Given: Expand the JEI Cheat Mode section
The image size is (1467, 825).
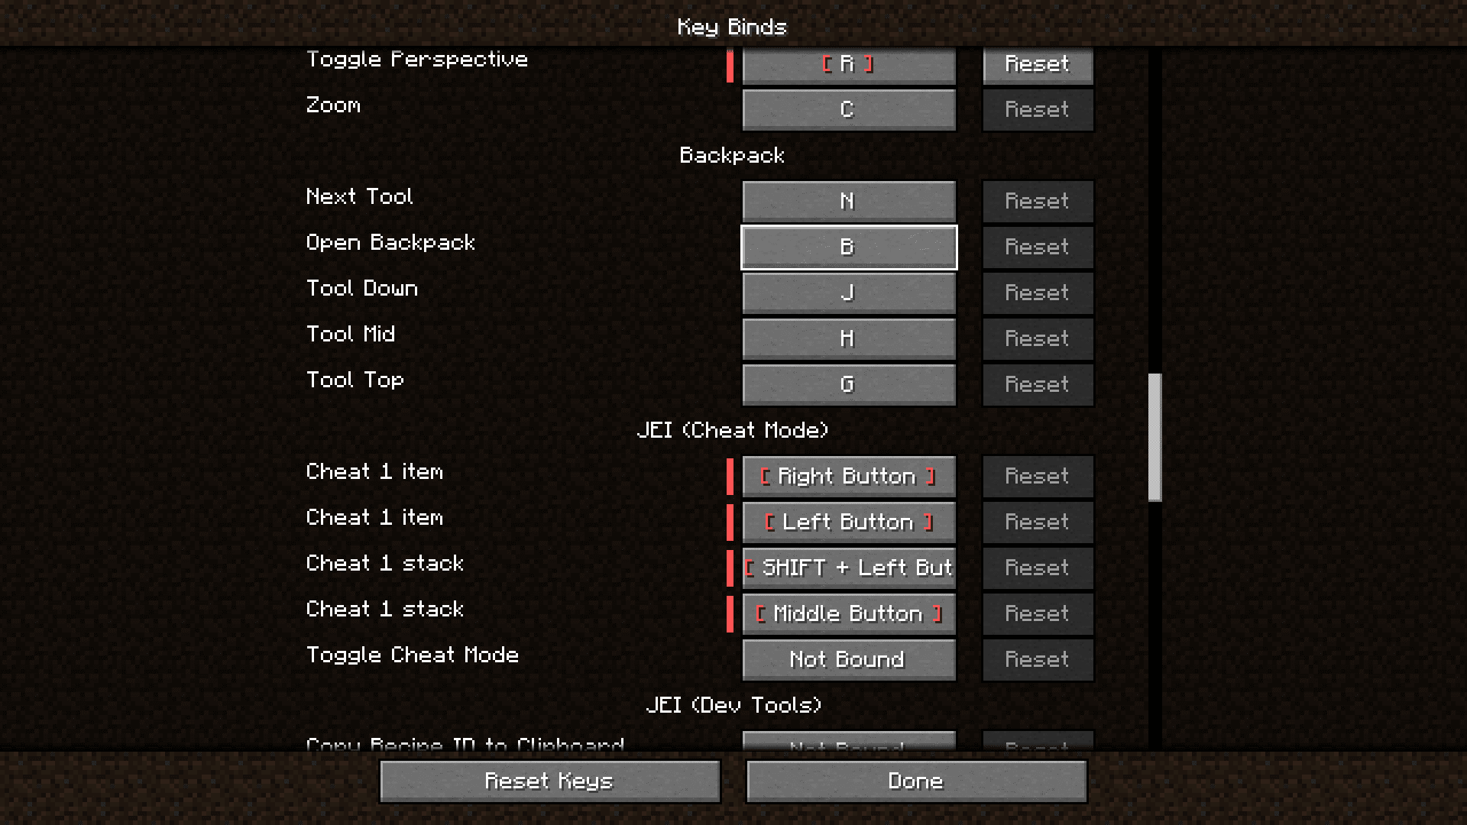Looking at the screenshot, I should point(733,429).
